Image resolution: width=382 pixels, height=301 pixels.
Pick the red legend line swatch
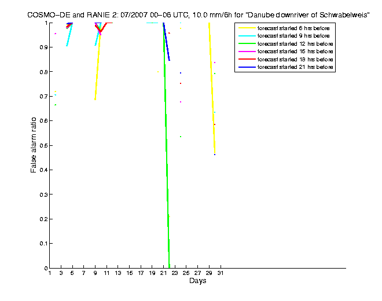click(x=247, y=59)
